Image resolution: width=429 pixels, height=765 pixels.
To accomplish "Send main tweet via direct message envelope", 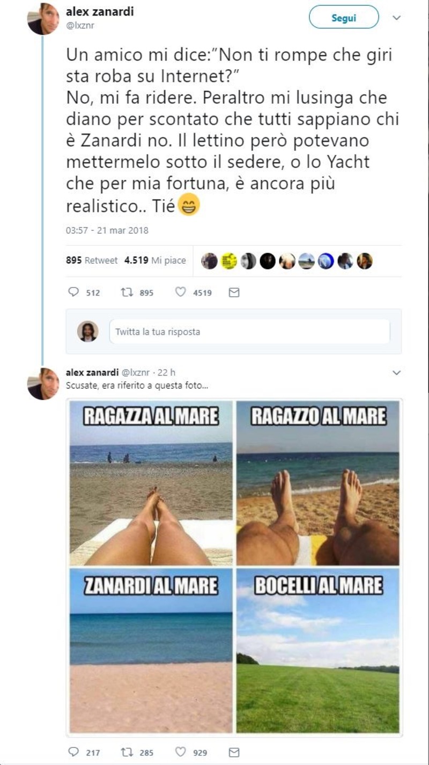I will click(x=234, y=292).
